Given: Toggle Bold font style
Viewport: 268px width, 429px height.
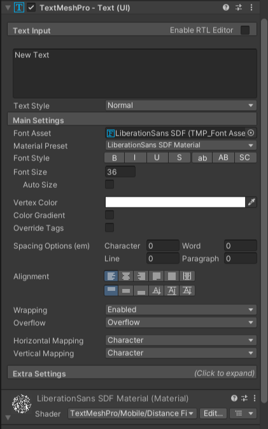Looking at the screenshot, I should (x=115, y=158).
